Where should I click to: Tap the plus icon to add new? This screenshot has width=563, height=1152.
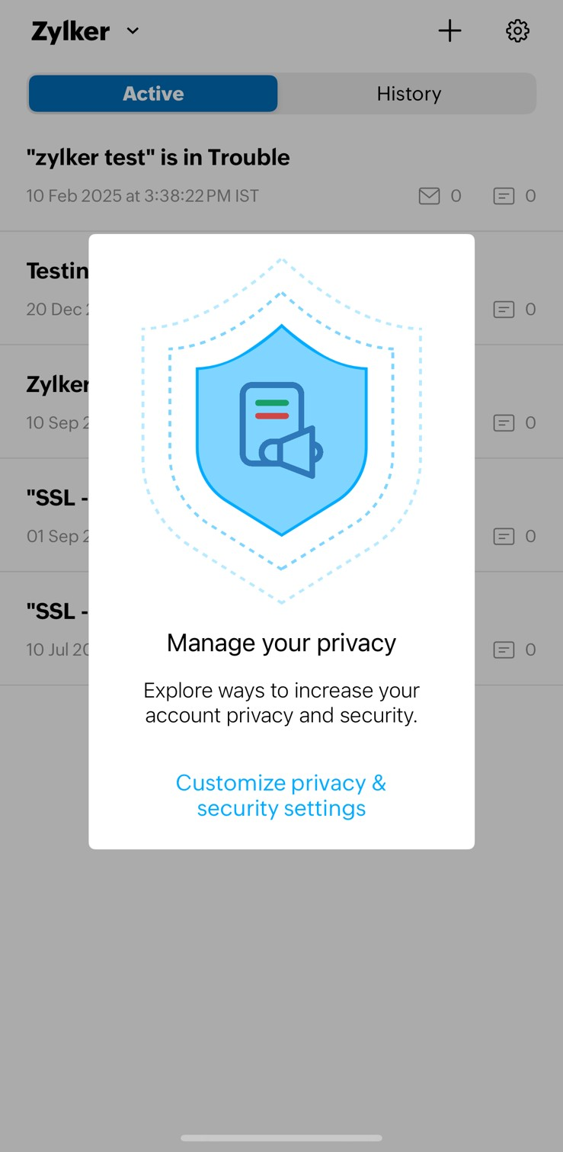click(x=449, y=31)
